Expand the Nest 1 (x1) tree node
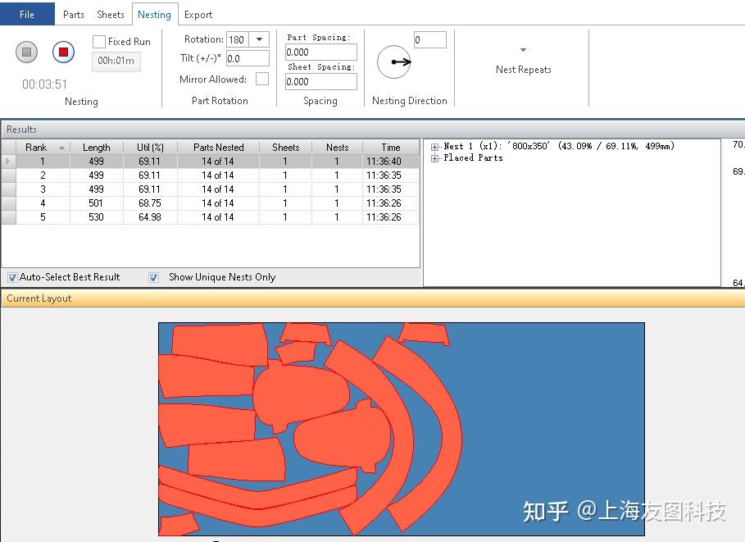The height and width of the screenshot is (542, 745). point(433,146)
